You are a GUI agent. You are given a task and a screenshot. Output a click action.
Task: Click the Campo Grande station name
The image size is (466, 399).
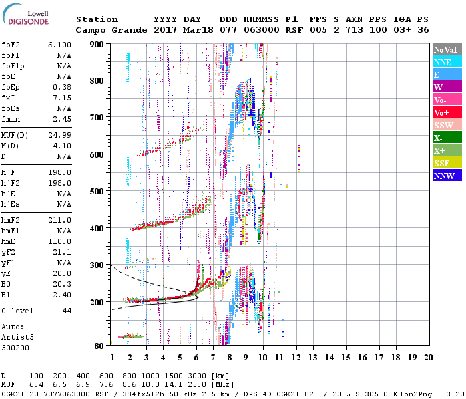(x=111, y=30)
